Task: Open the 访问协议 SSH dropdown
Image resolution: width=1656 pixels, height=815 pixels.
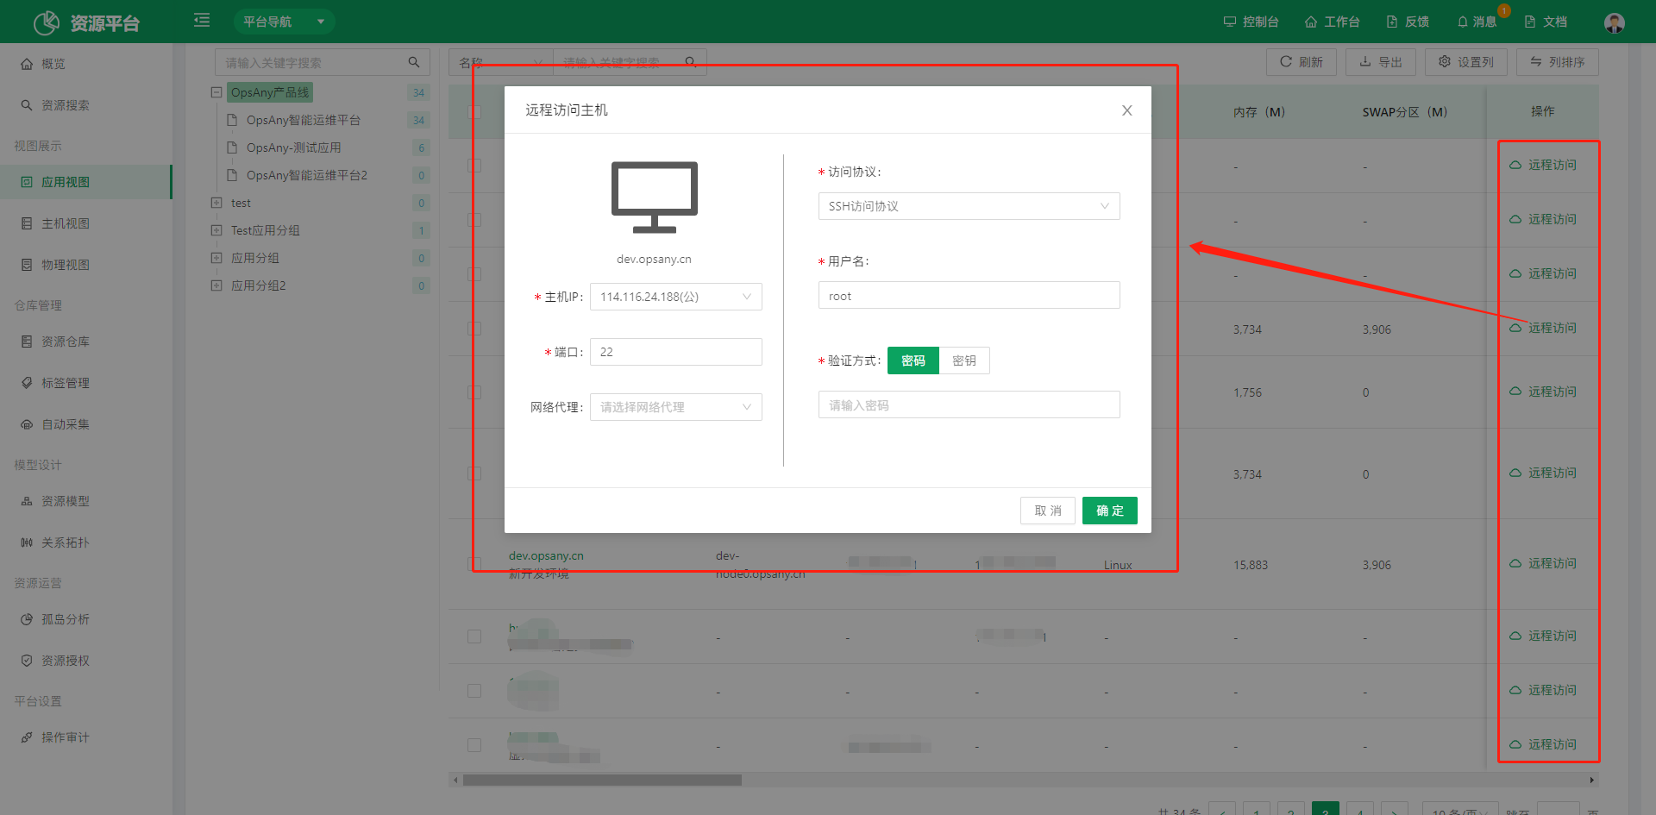Action: coord(969,206)
